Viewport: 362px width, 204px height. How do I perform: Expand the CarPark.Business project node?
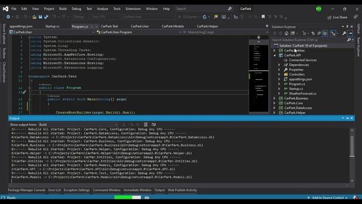[274, 98]
